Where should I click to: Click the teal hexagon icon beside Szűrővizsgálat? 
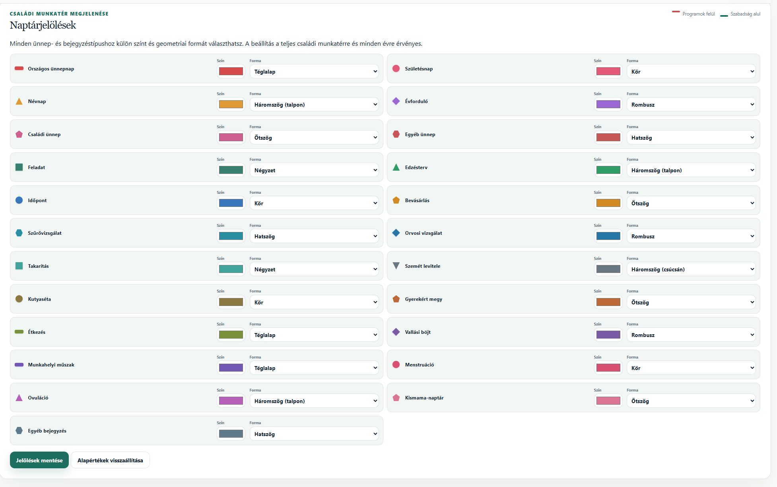click(19, 233)
